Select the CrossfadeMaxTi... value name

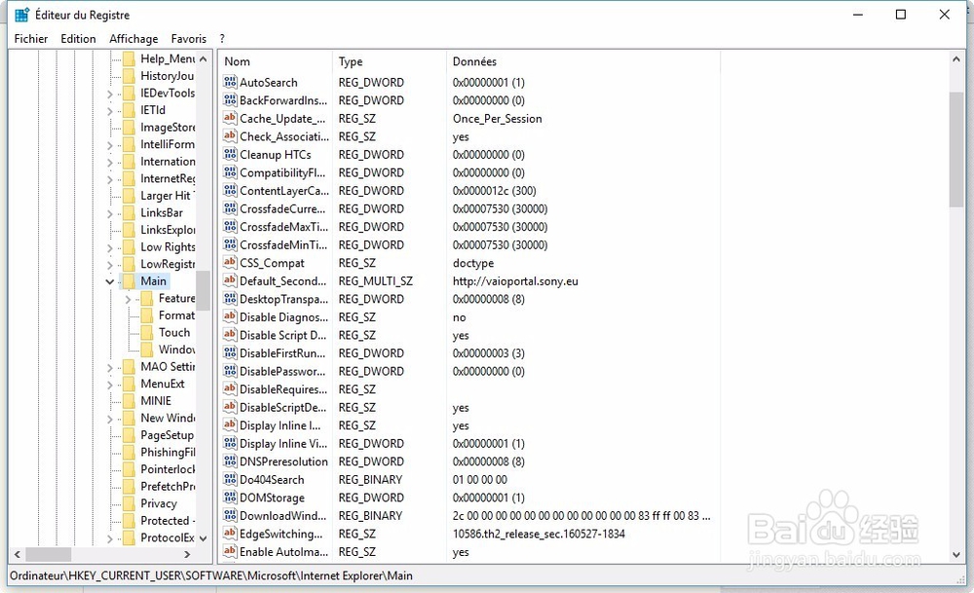[x=283, y=227]
